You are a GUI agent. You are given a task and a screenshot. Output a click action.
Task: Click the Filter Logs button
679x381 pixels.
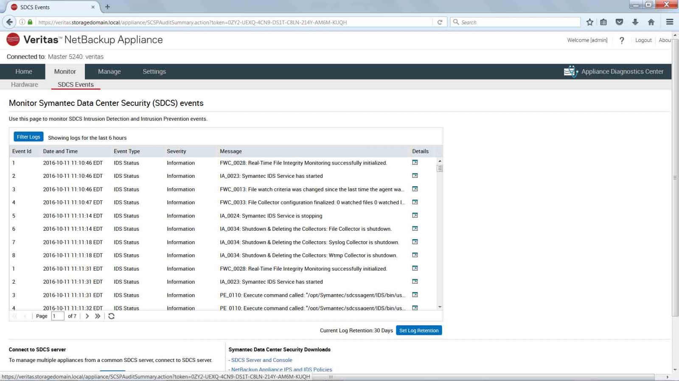28,137
